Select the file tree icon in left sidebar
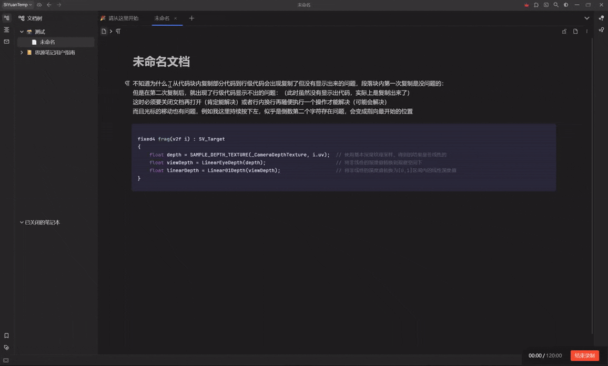Viewport: 608px width, 366px height. pyautogui.click(x=6, y=17)
